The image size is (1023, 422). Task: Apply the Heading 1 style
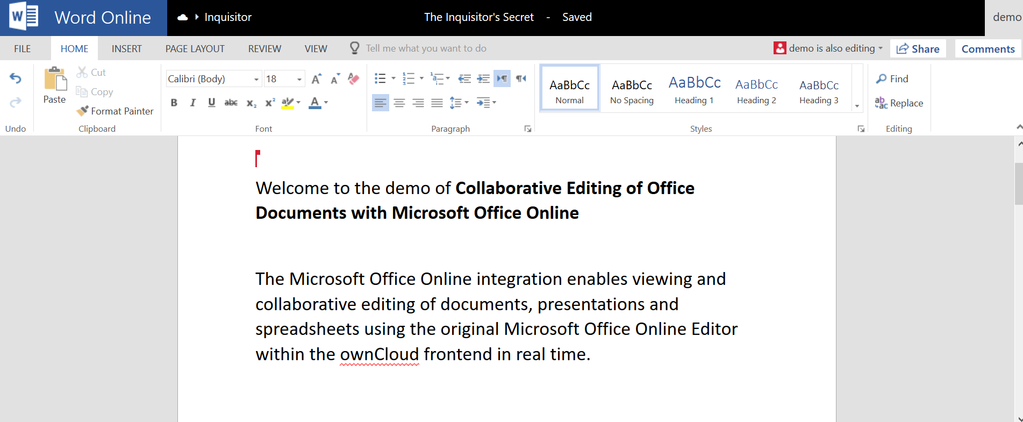695,89
